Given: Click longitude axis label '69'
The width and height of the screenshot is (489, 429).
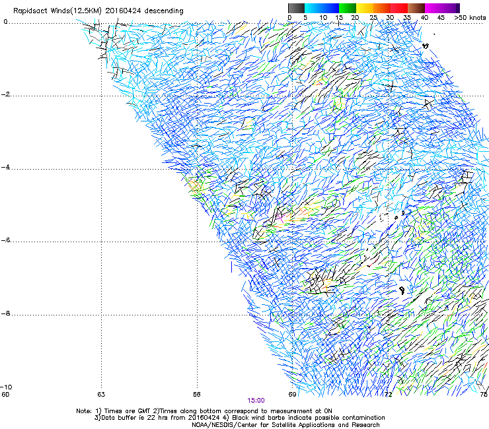Looking at the screenshot, I should (292, 395).
